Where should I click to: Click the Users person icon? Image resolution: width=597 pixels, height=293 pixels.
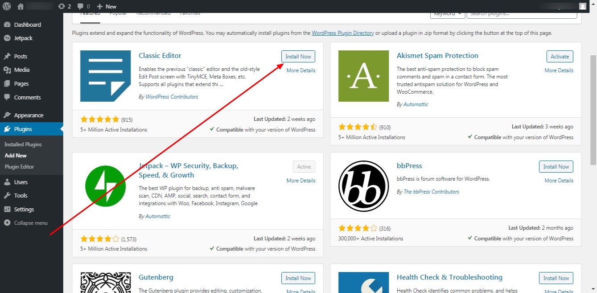(7, 182)
